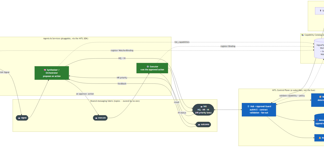Click the 'Hub + Approval Guard' heading text
This screenshot has height=149, width=324.
coord(261,106)
